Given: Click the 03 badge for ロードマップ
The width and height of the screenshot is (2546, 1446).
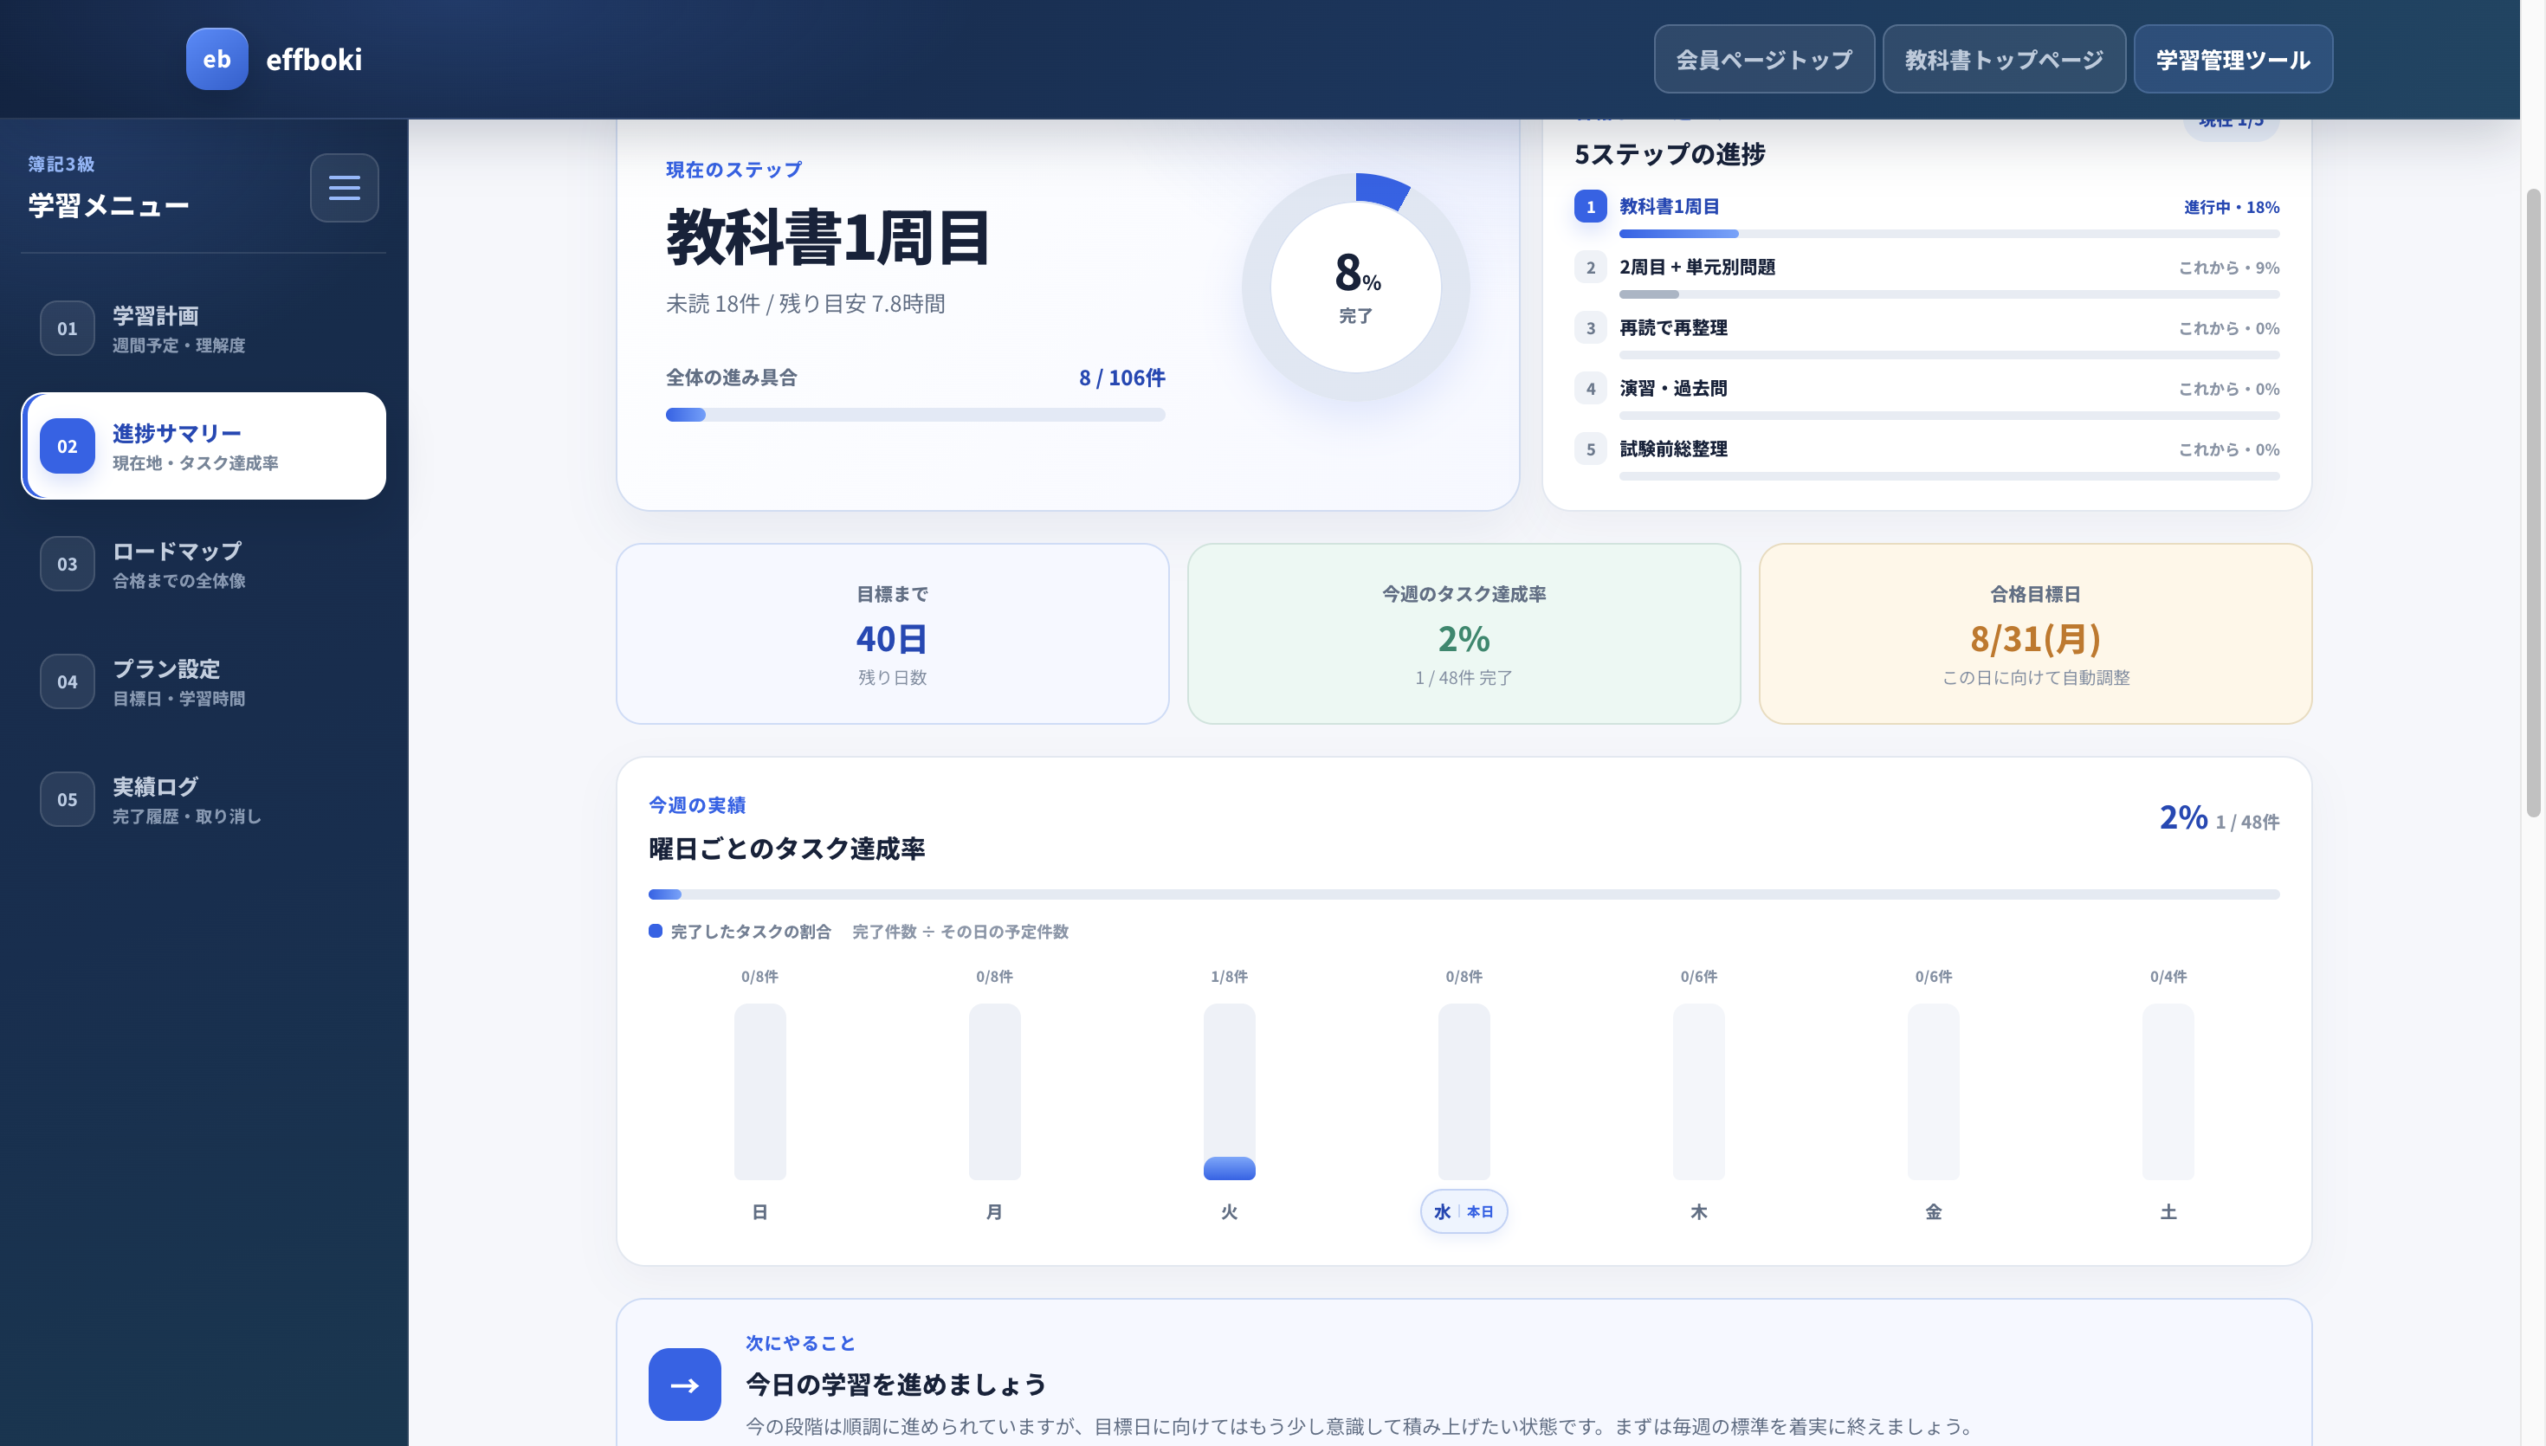Looking at the screenshot, I should coord(67,563).
